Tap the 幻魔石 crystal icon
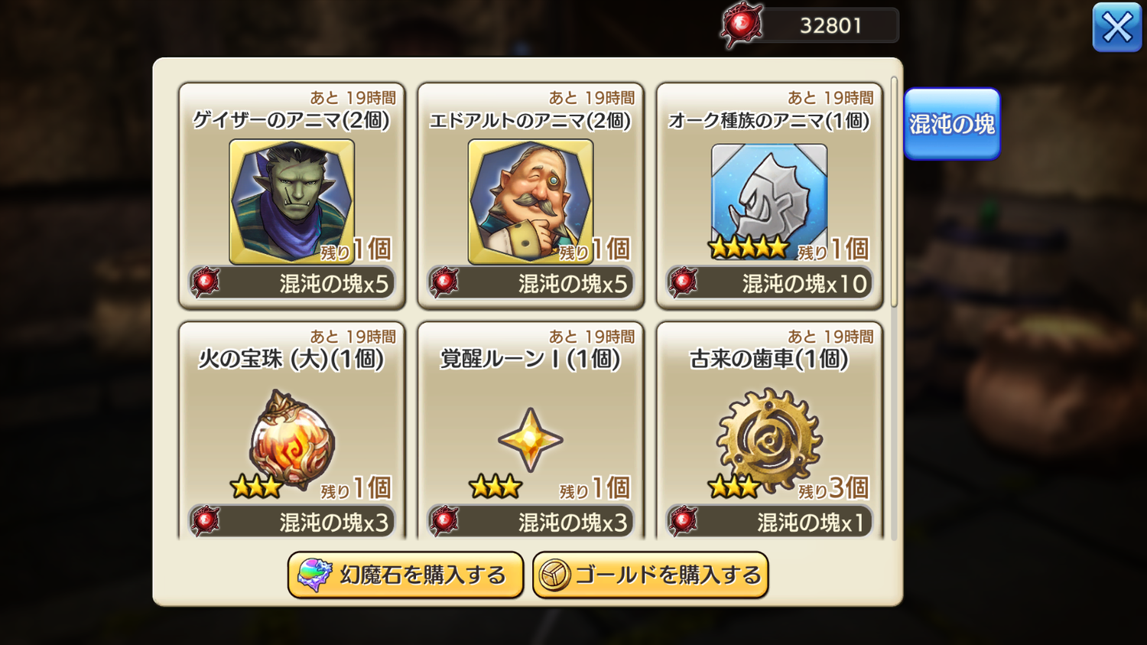 [314, 575]
